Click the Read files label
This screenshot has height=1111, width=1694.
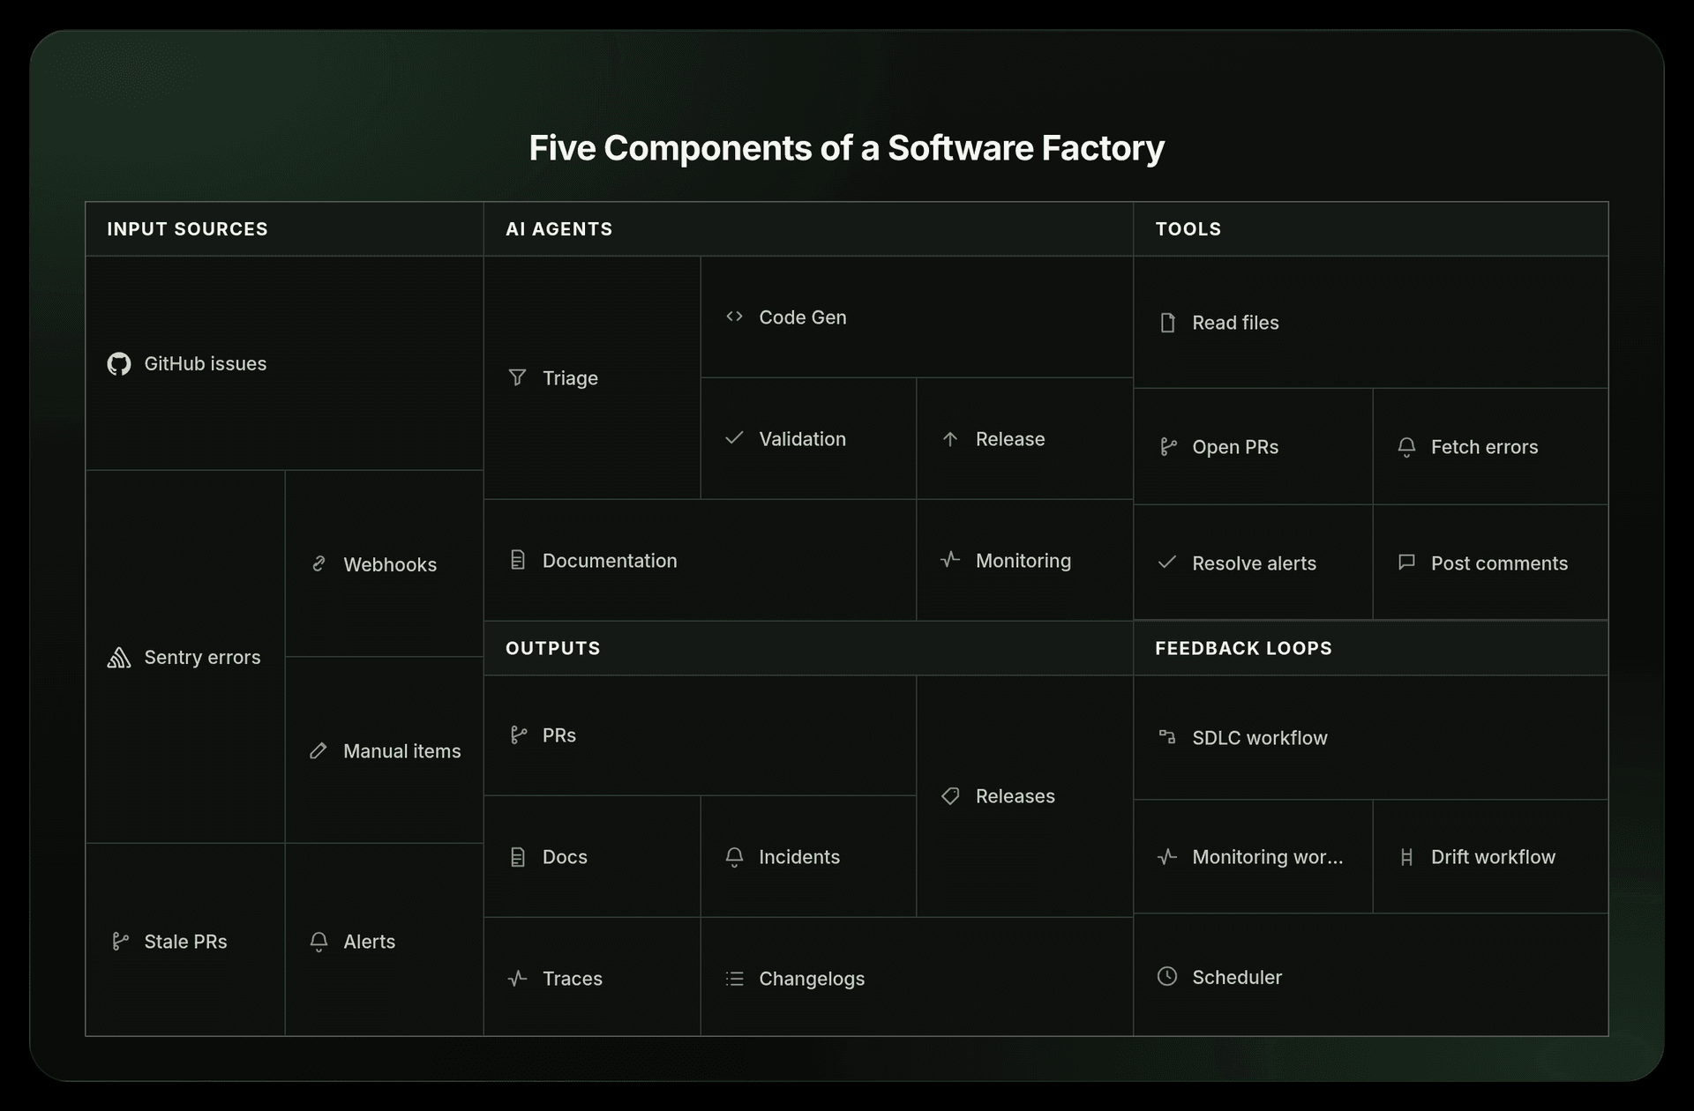pos(1235,323)
